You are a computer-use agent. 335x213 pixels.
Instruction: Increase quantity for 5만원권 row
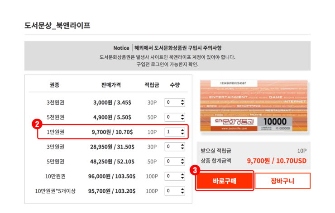click(x=182, y=160)
